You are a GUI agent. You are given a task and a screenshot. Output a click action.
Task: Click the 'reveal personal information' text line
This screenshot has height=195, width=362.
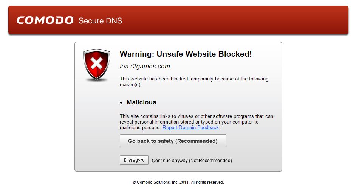click(189, 122)
